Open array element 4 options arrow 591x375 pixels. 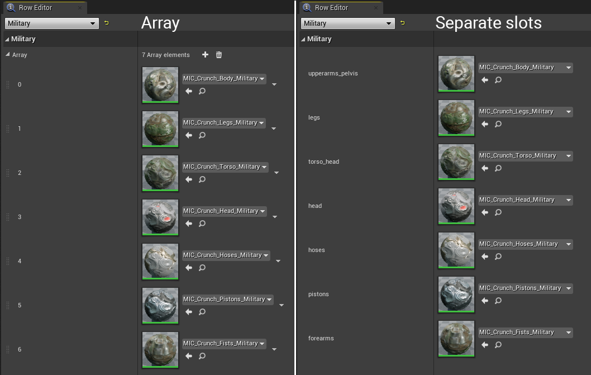[278, 261]
